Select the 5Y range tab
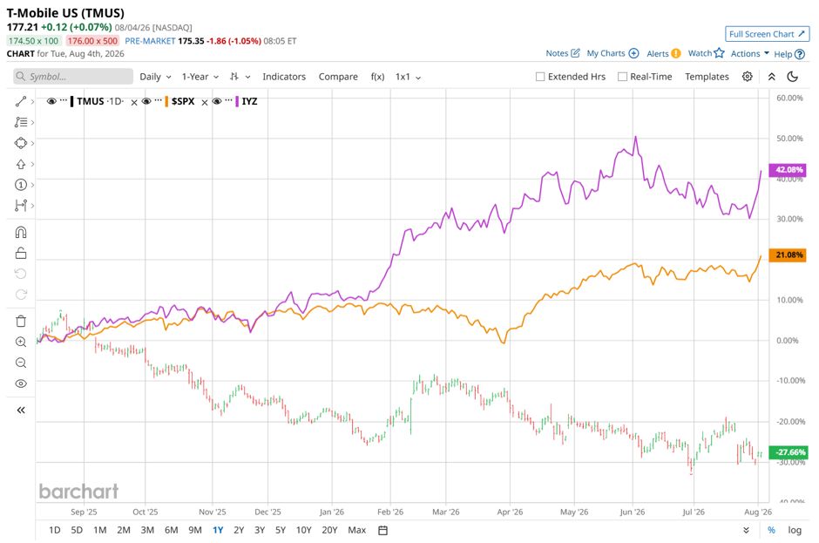819x543 pixels. pos(281,530)
